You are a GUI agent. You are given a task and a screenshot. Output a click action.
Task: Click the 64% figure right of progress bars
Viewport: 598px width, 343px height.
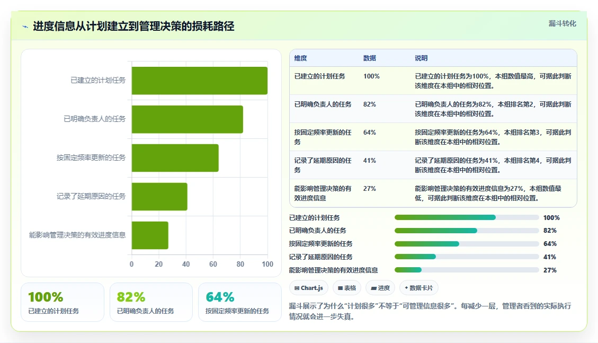550,243
